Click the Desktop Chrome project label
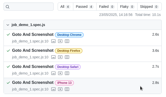166x97 pixels. pyautogui.click(x=69, y=35)
